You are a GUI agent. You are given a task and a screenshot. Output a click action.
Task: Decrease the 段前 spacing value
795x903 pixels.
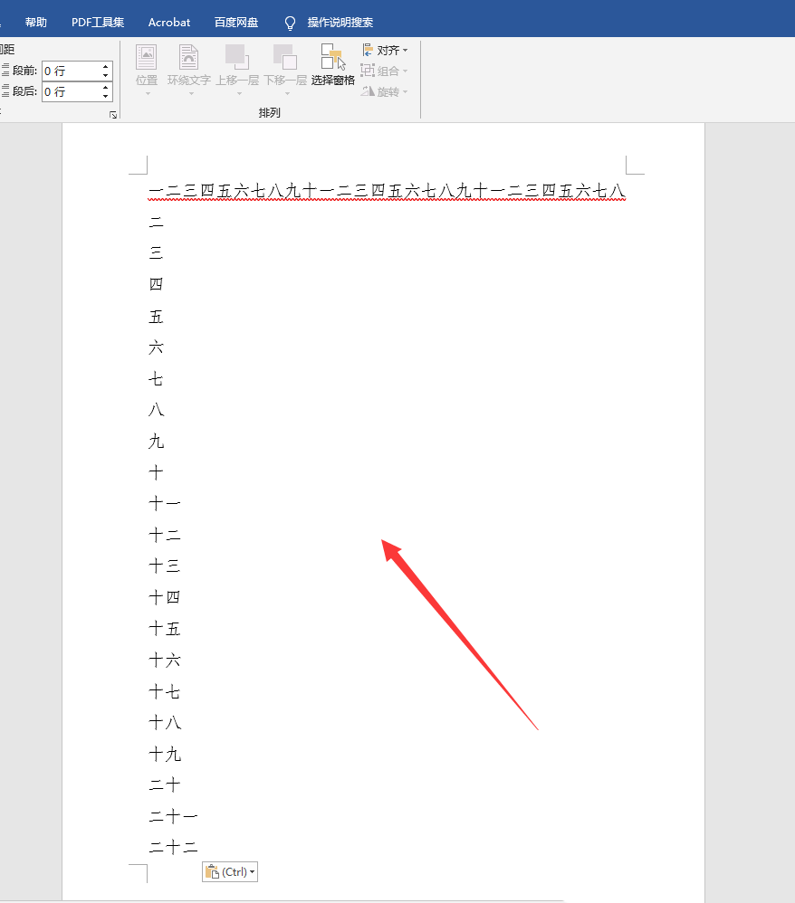click(106, 75)
